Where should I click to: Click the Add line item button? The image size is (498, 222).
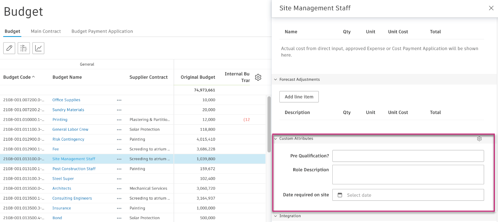[x=299, y=97]
